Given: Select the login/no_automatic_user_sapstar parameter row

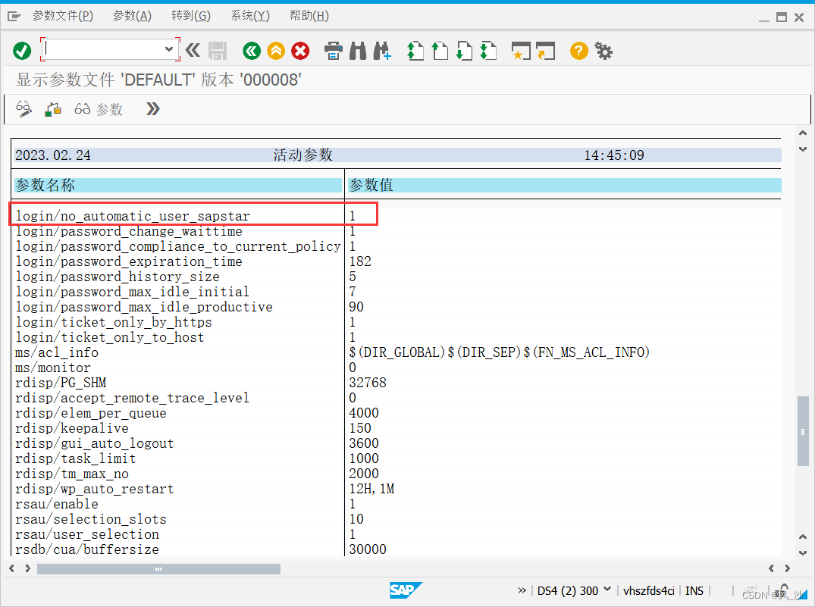Looking at the screenshot, I should click(133, 216).
